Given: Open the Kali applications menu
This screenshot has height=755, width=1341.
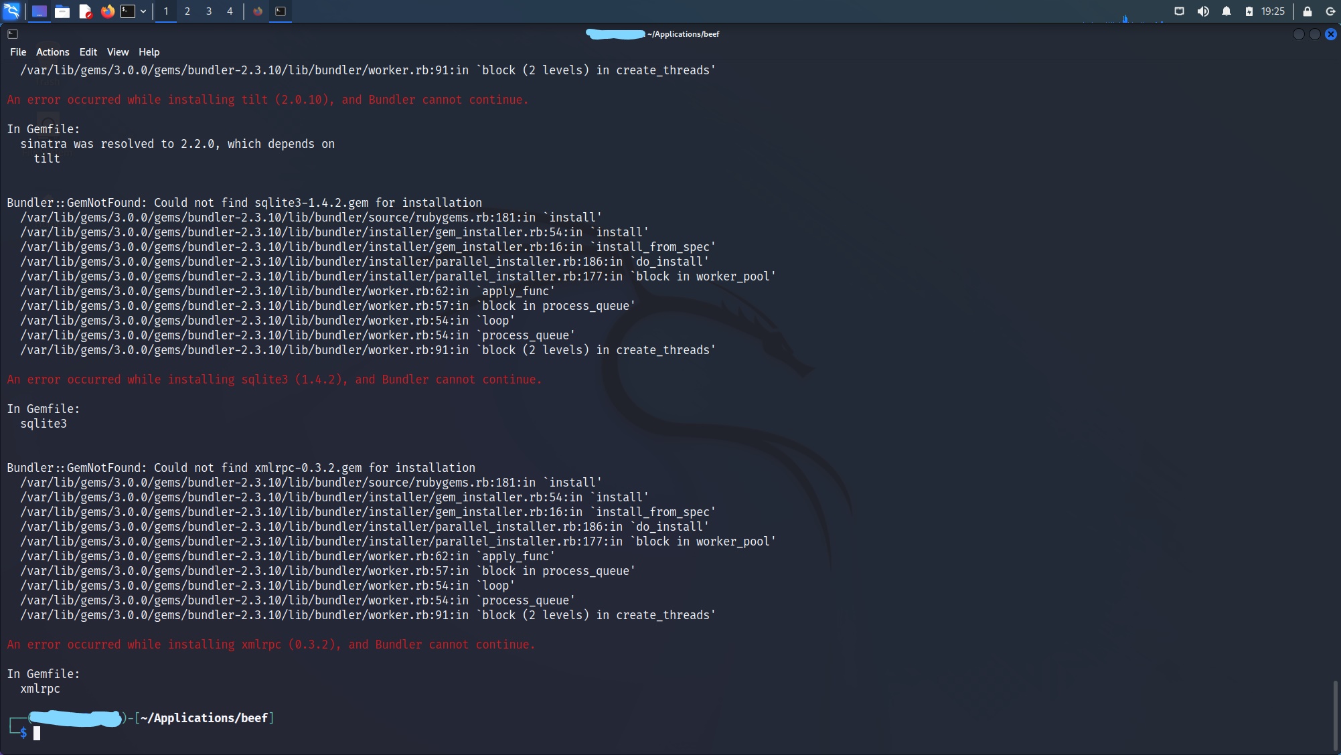Looking at the screenshot, I should pyautogui.click(x=11, y=11).
